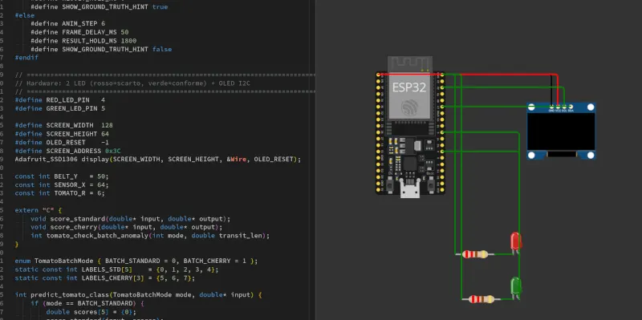642x320 pixels.
Task: Click the '#define RESULT_HOLD_MS 1800' line
Action: 83,41
